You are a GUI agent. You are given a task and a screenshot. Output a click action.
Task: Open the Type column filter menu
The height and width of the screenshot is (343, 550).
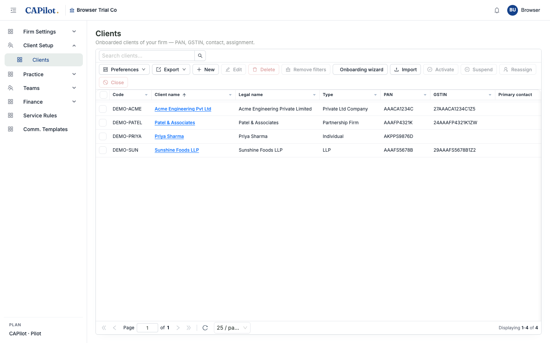click(375, 95)
